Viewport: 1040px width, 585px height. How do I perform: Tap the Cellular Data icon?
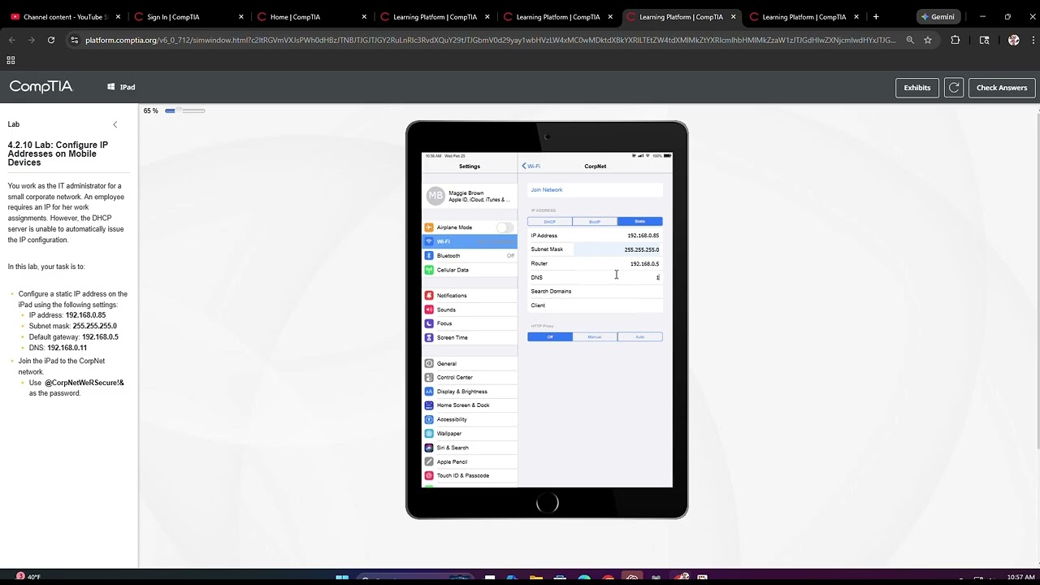[x=429, y=270]
